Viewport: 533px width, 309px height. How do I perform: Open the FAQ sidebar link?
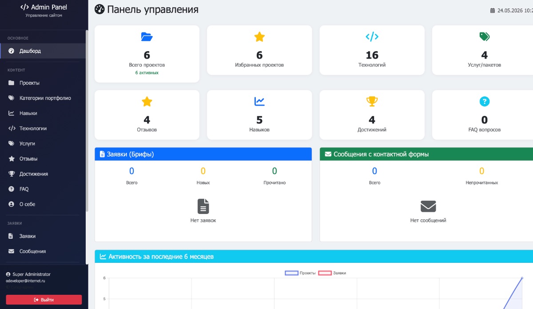43,189
